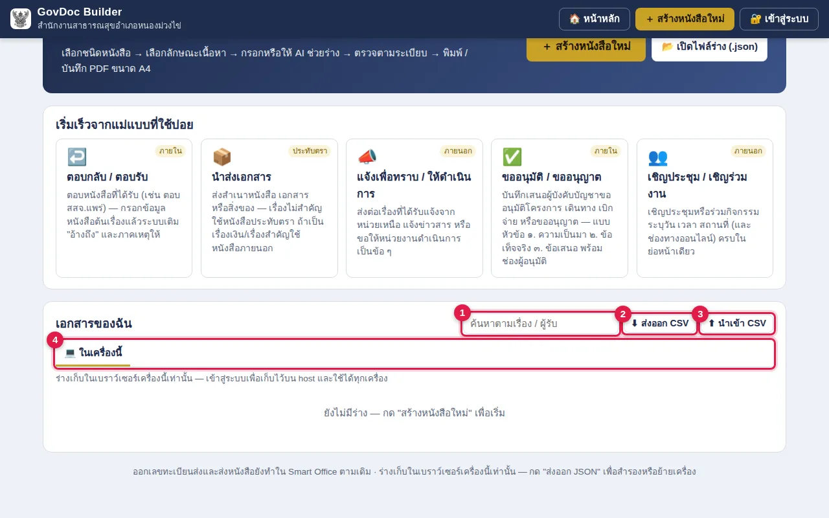Viewport: 829px width, 518px height.
Task: Click the footer note about Smart Office
Action: click(414, 471)
